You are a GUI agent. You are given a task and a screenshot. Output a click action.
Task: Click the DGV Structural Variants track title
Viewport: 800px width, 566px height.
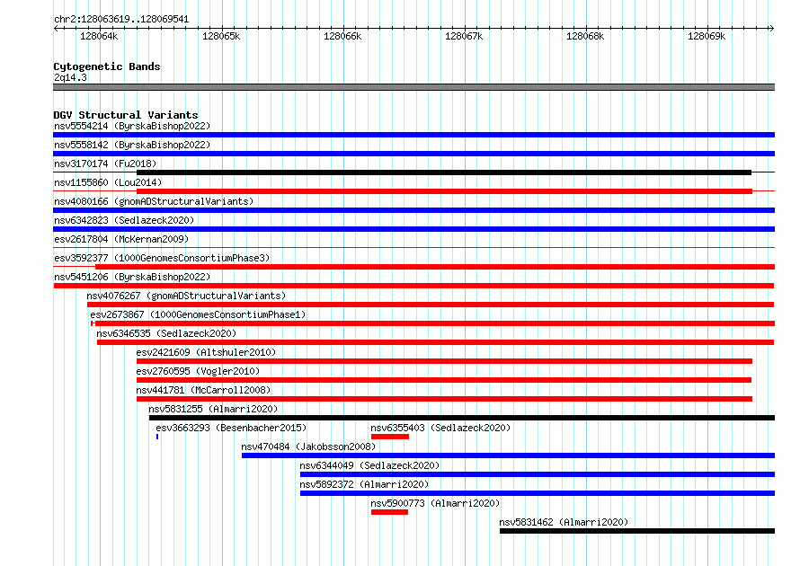(x=126, y=115)
